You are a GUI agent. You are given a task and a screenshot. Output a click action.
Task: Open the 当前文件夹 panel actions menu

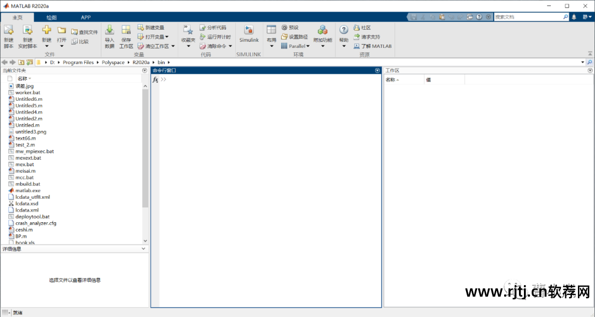click(x=144, y=70)
